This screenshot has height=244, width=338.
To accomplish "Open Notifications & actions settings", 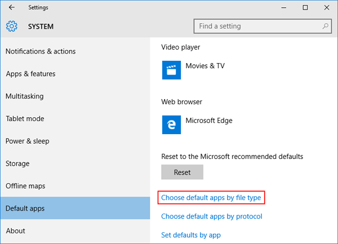I will 41,51.
